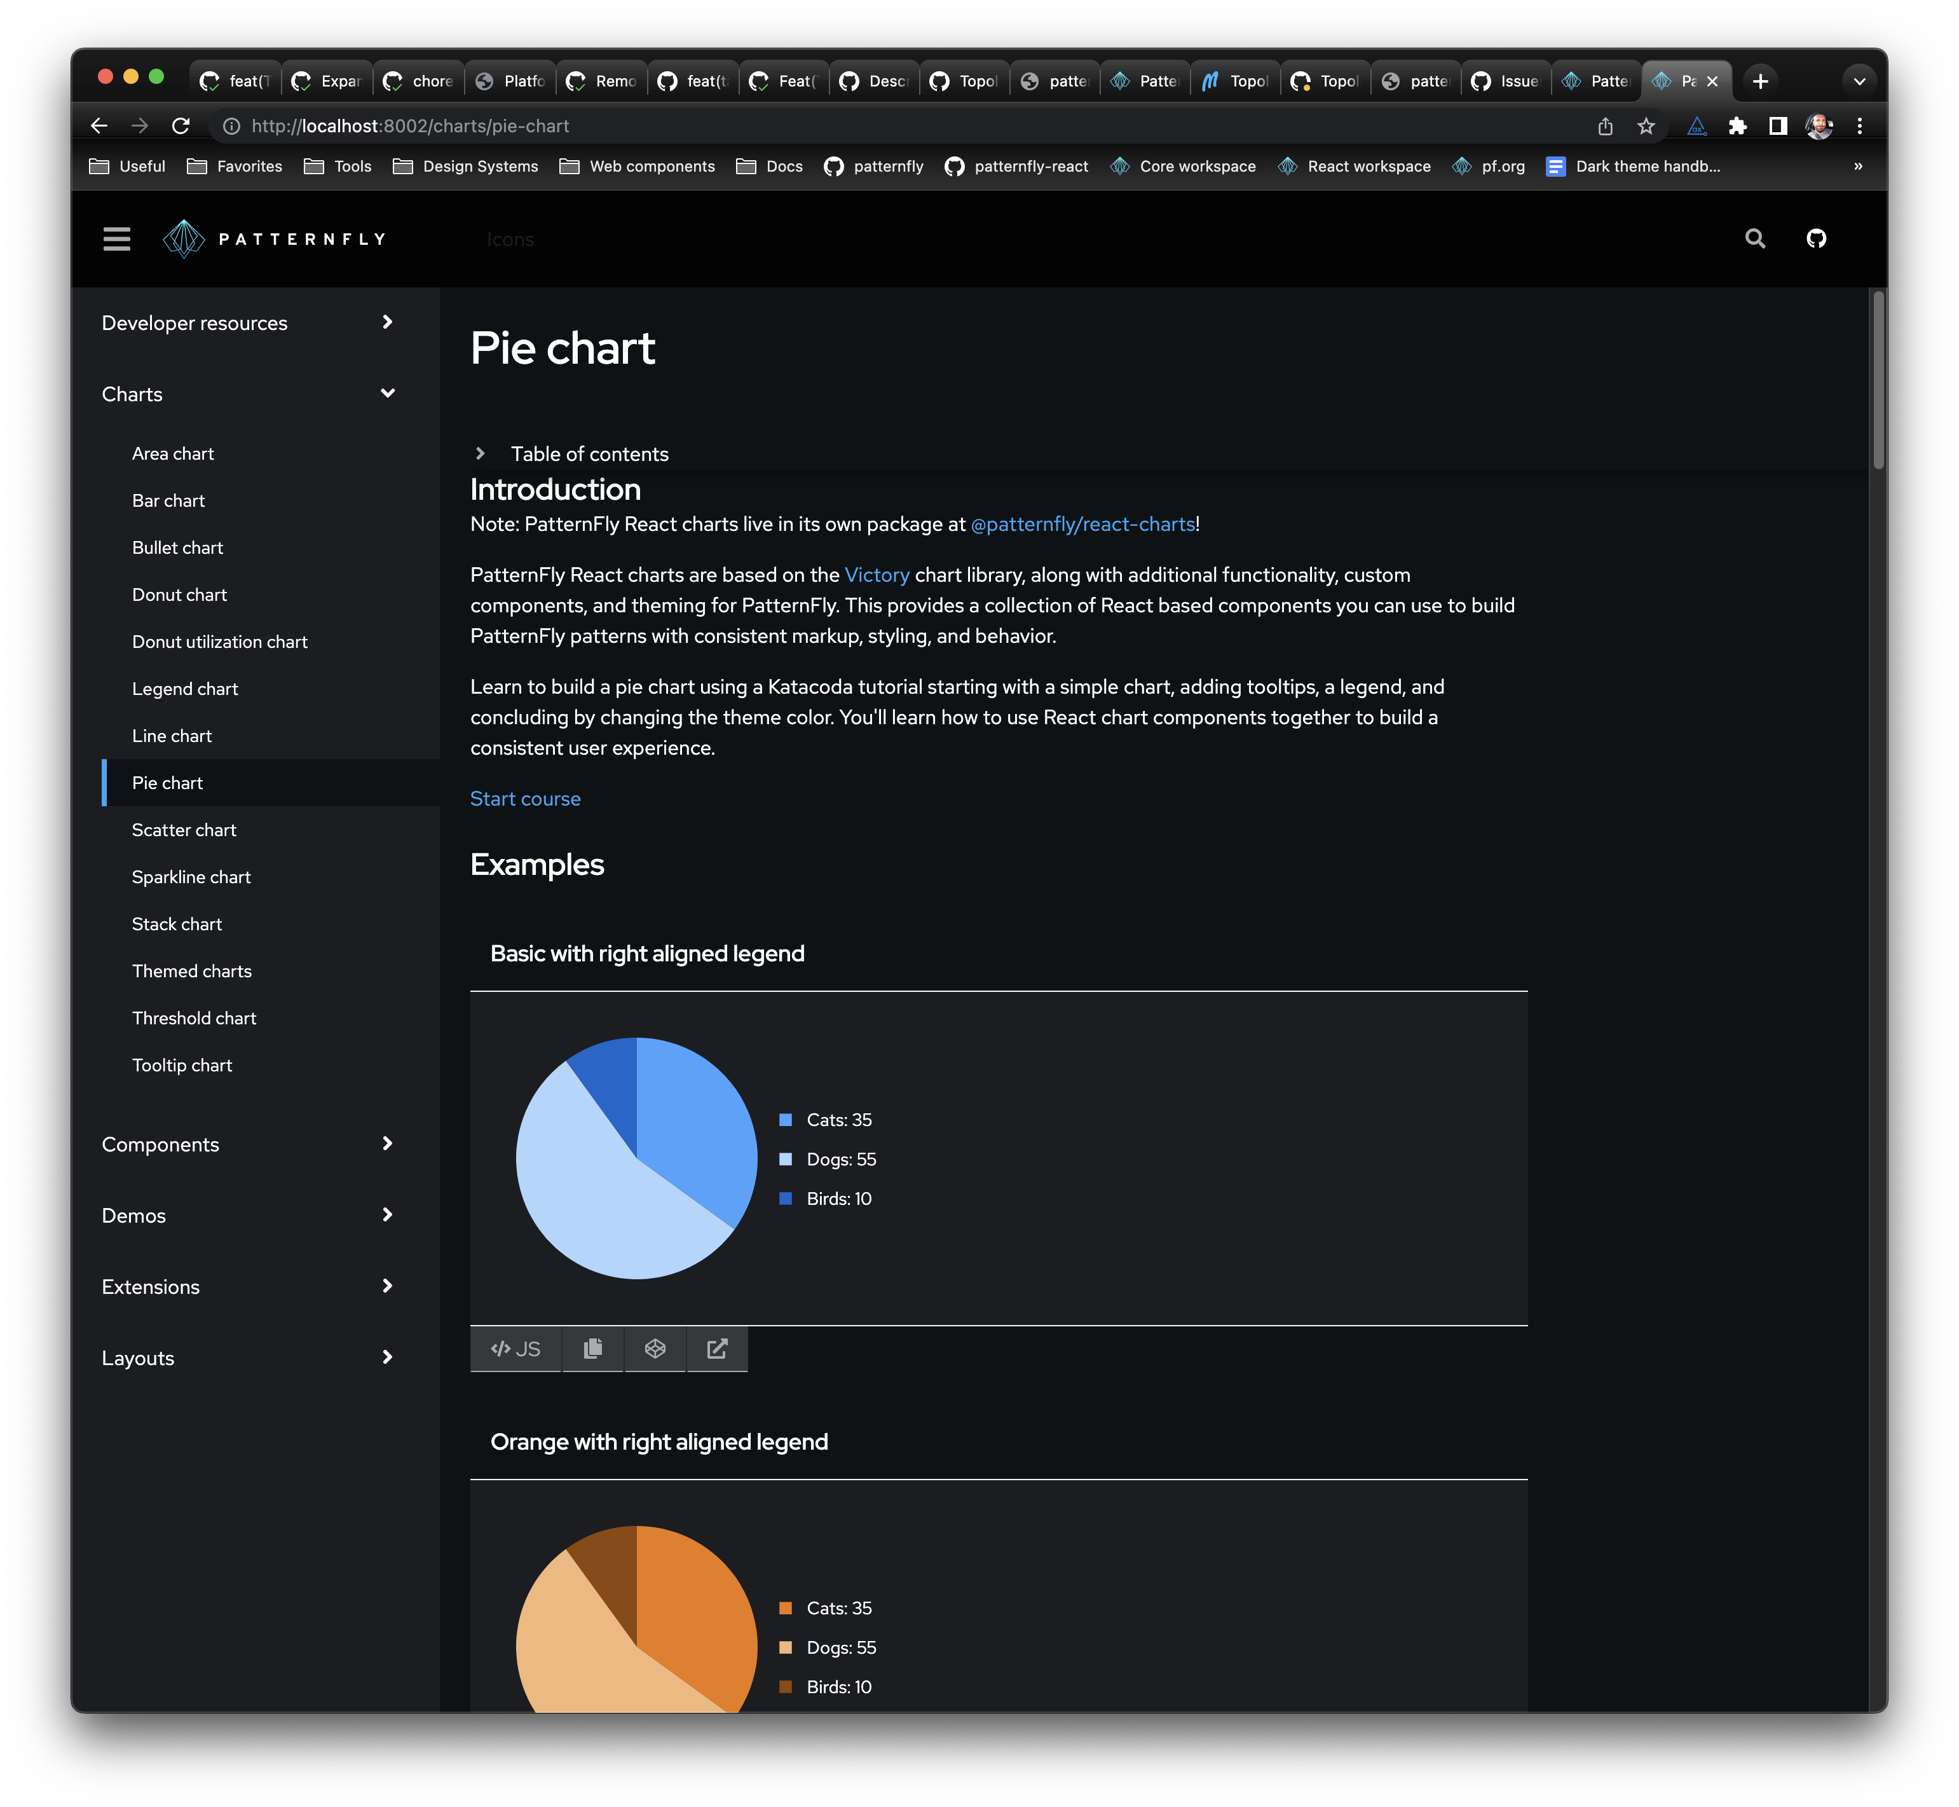Click the Cats: 35 legend swatch
The width and height of the screenshot is (1959, 1807).
tap(785, 1120)
